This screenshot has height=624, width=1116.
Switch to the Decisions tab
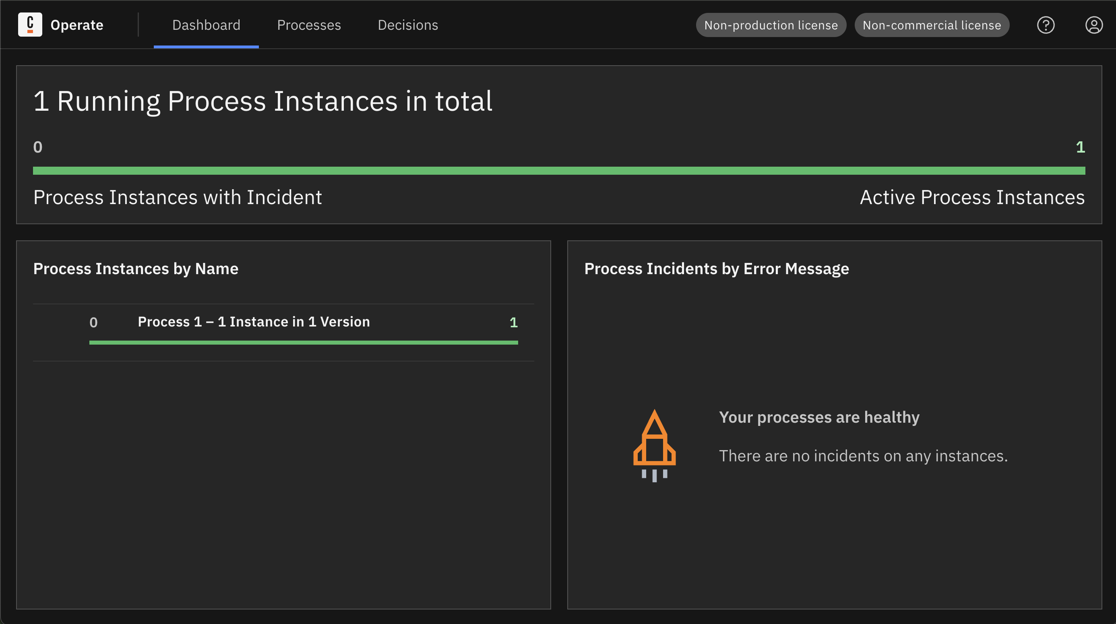(408, 25)
